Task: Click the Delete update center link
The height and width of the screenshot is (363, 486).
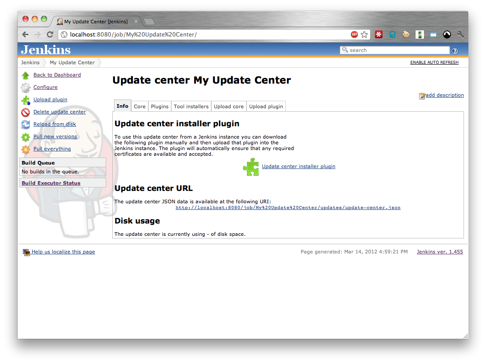Action: click(x=59, y=112)
